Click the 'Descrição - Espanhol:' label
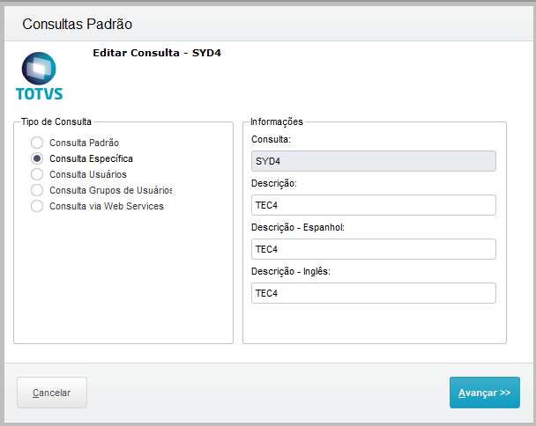The width and height of the screenshot is (536, 426). pos(297,227)
